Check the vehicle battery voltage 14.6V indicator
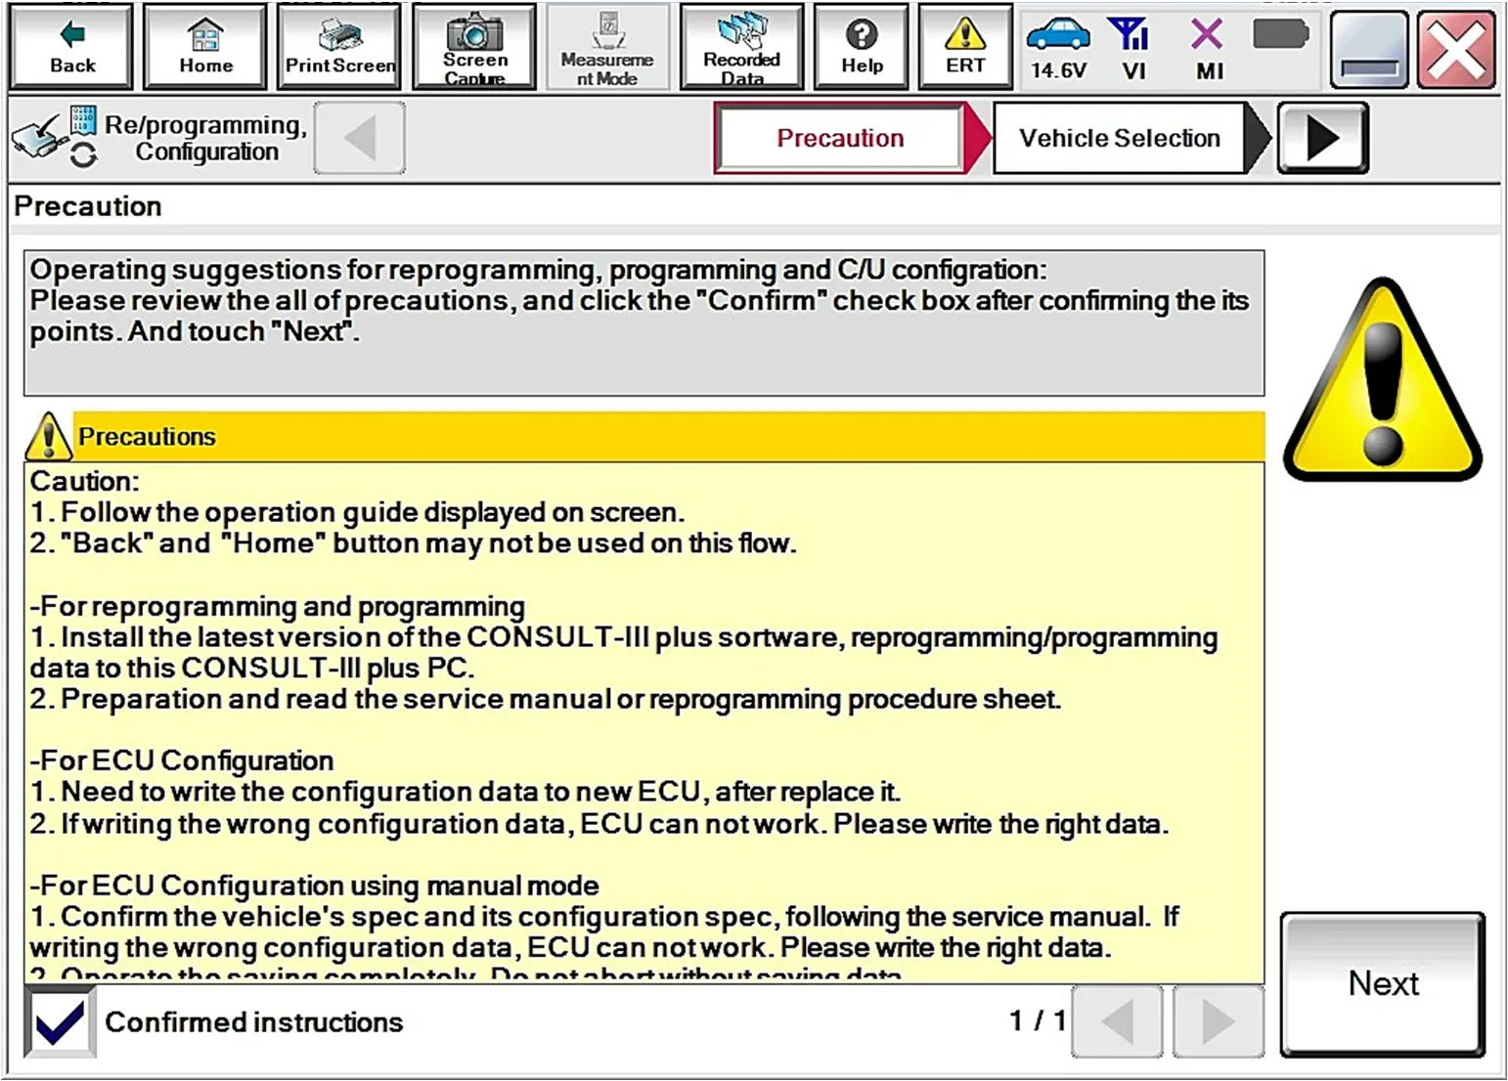The image size is (1508, 1081). [x=1058, y=49]
